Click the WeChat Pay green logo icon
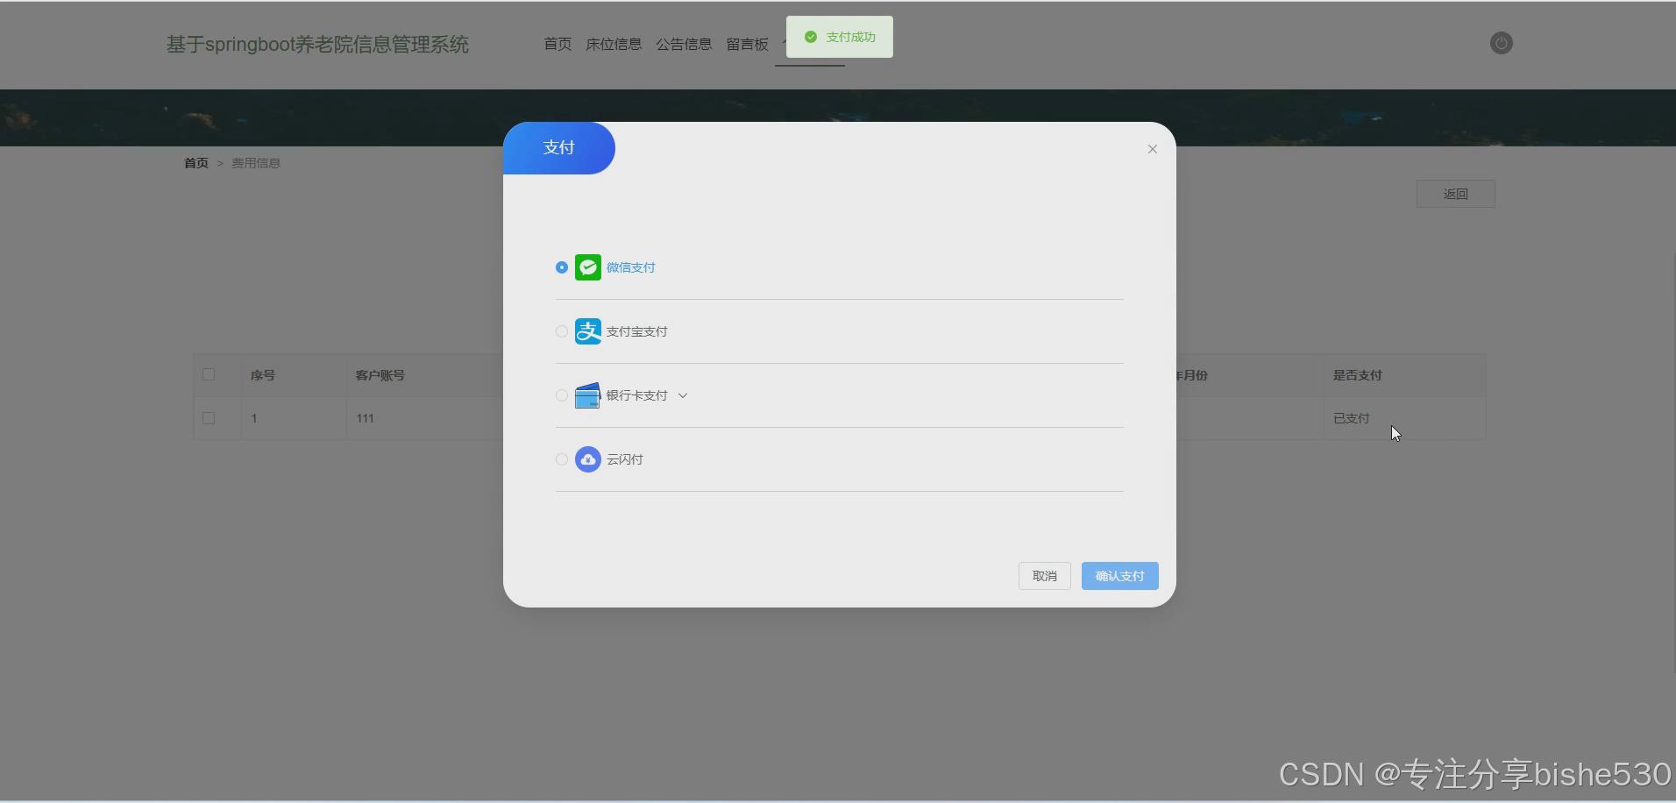The width and height of the screenshot is (1676, 803). (x=587, y=267)
